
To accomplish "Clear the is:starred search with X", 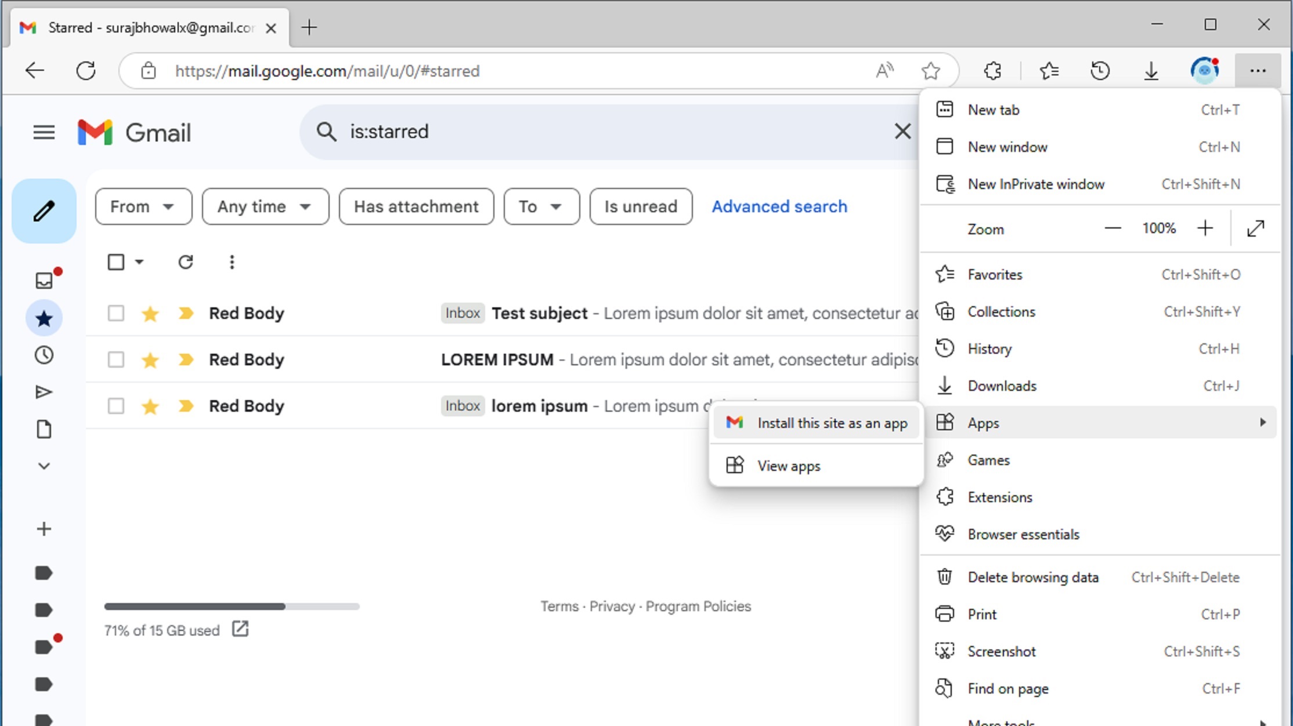I will pyautogui.click(x=902, y=132).
